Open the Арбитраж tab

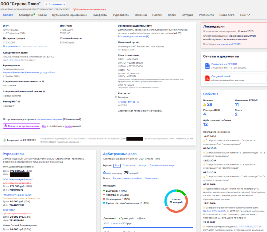pos(25,15)
